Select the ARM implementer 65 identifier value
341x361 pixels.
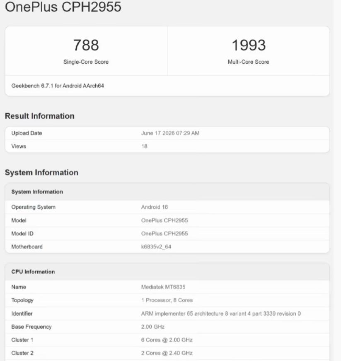tap(221, 313)
